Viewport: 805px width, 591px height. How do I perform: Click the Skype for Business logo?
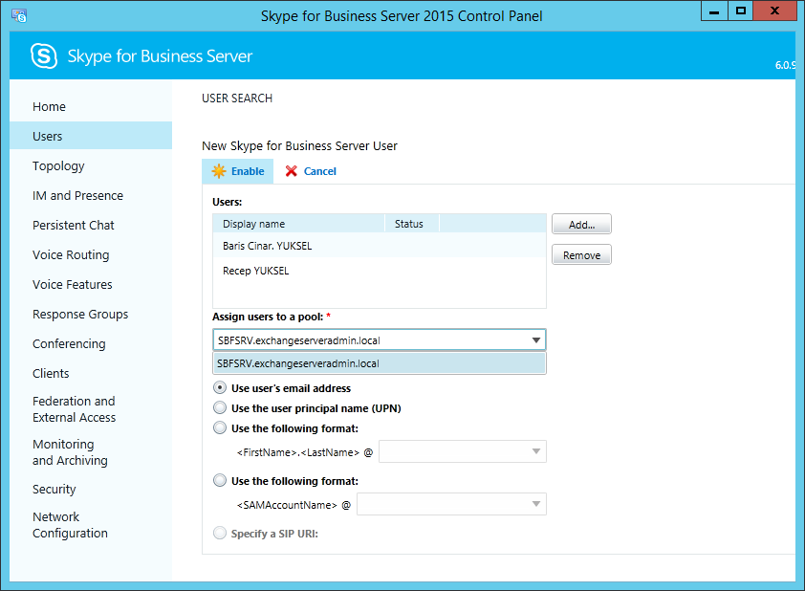click(x=44, y=56)
